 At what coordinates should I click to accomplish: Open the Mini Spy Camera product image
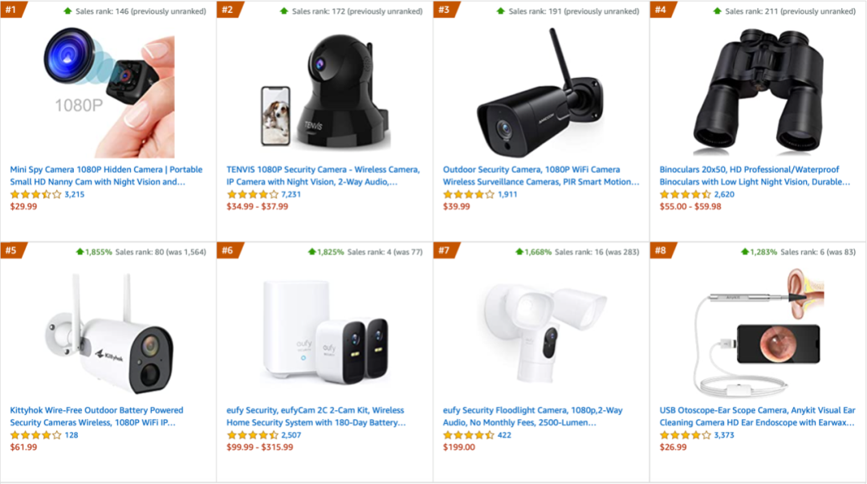click(x=108, y=93)
